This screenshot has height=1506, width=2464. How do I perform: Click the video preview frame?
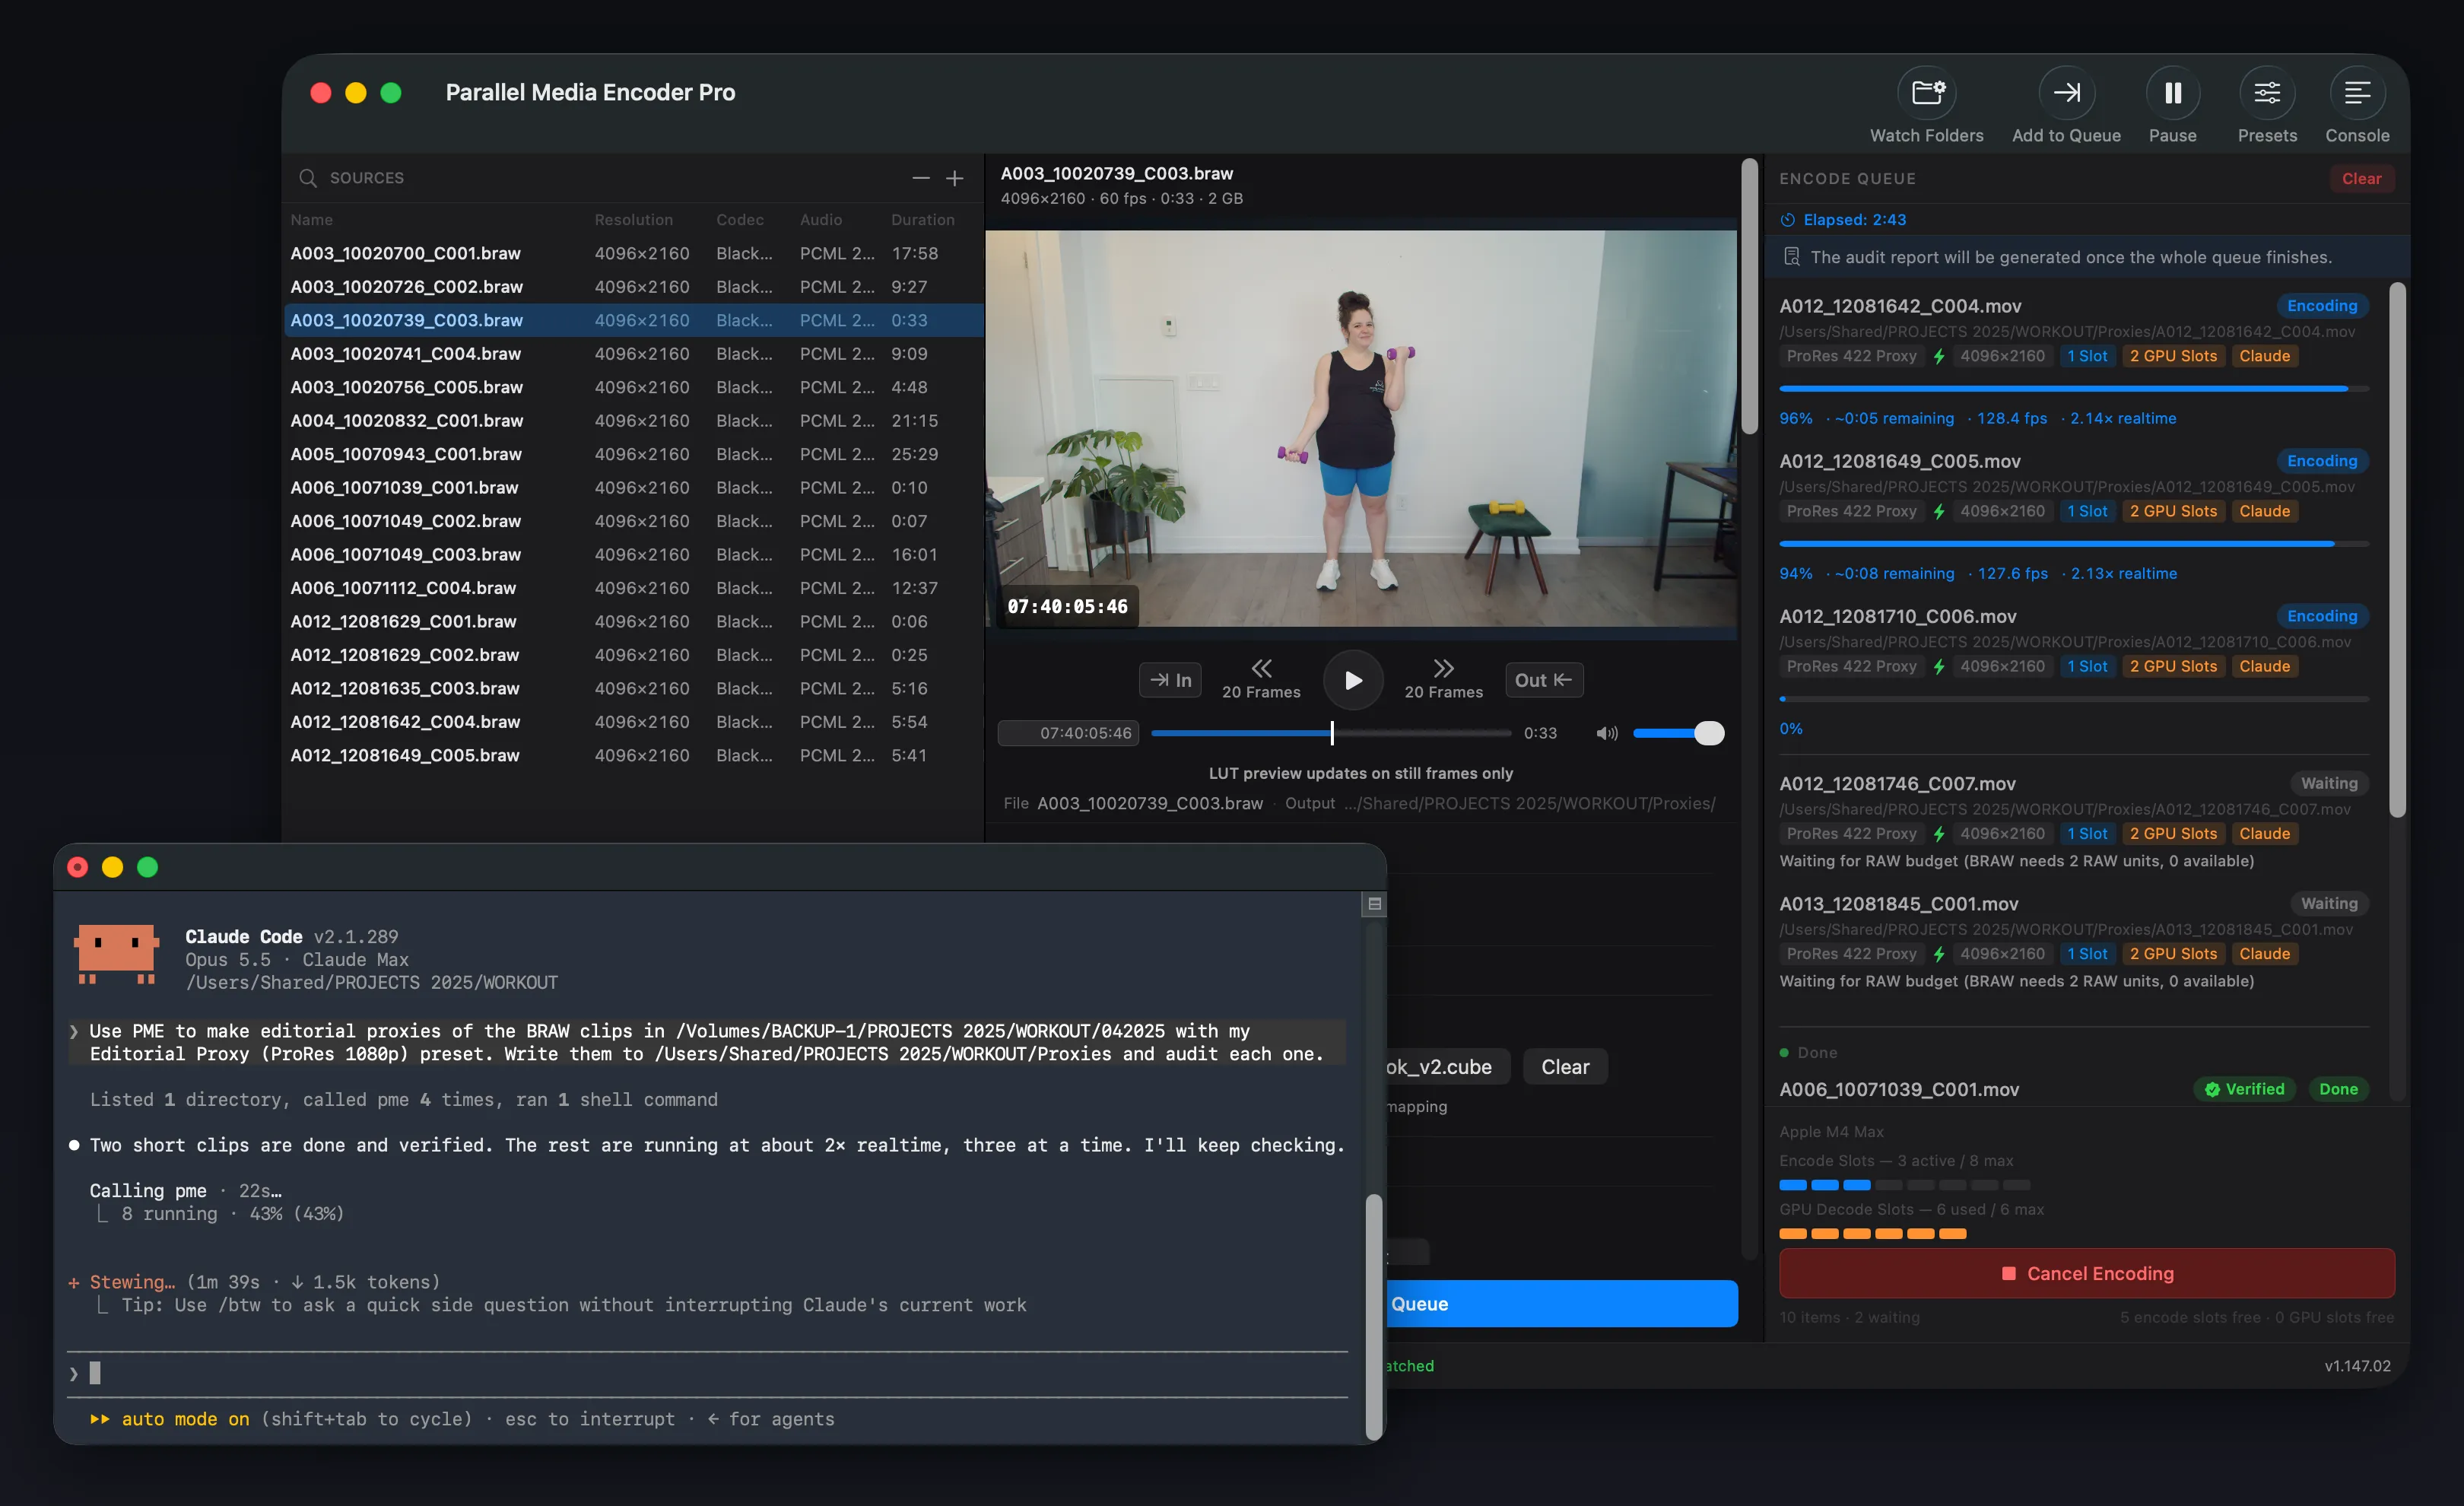pos(1360,428)
